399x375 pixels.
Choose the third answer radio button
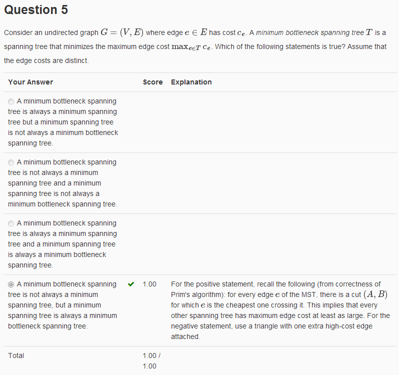point(11,223)
